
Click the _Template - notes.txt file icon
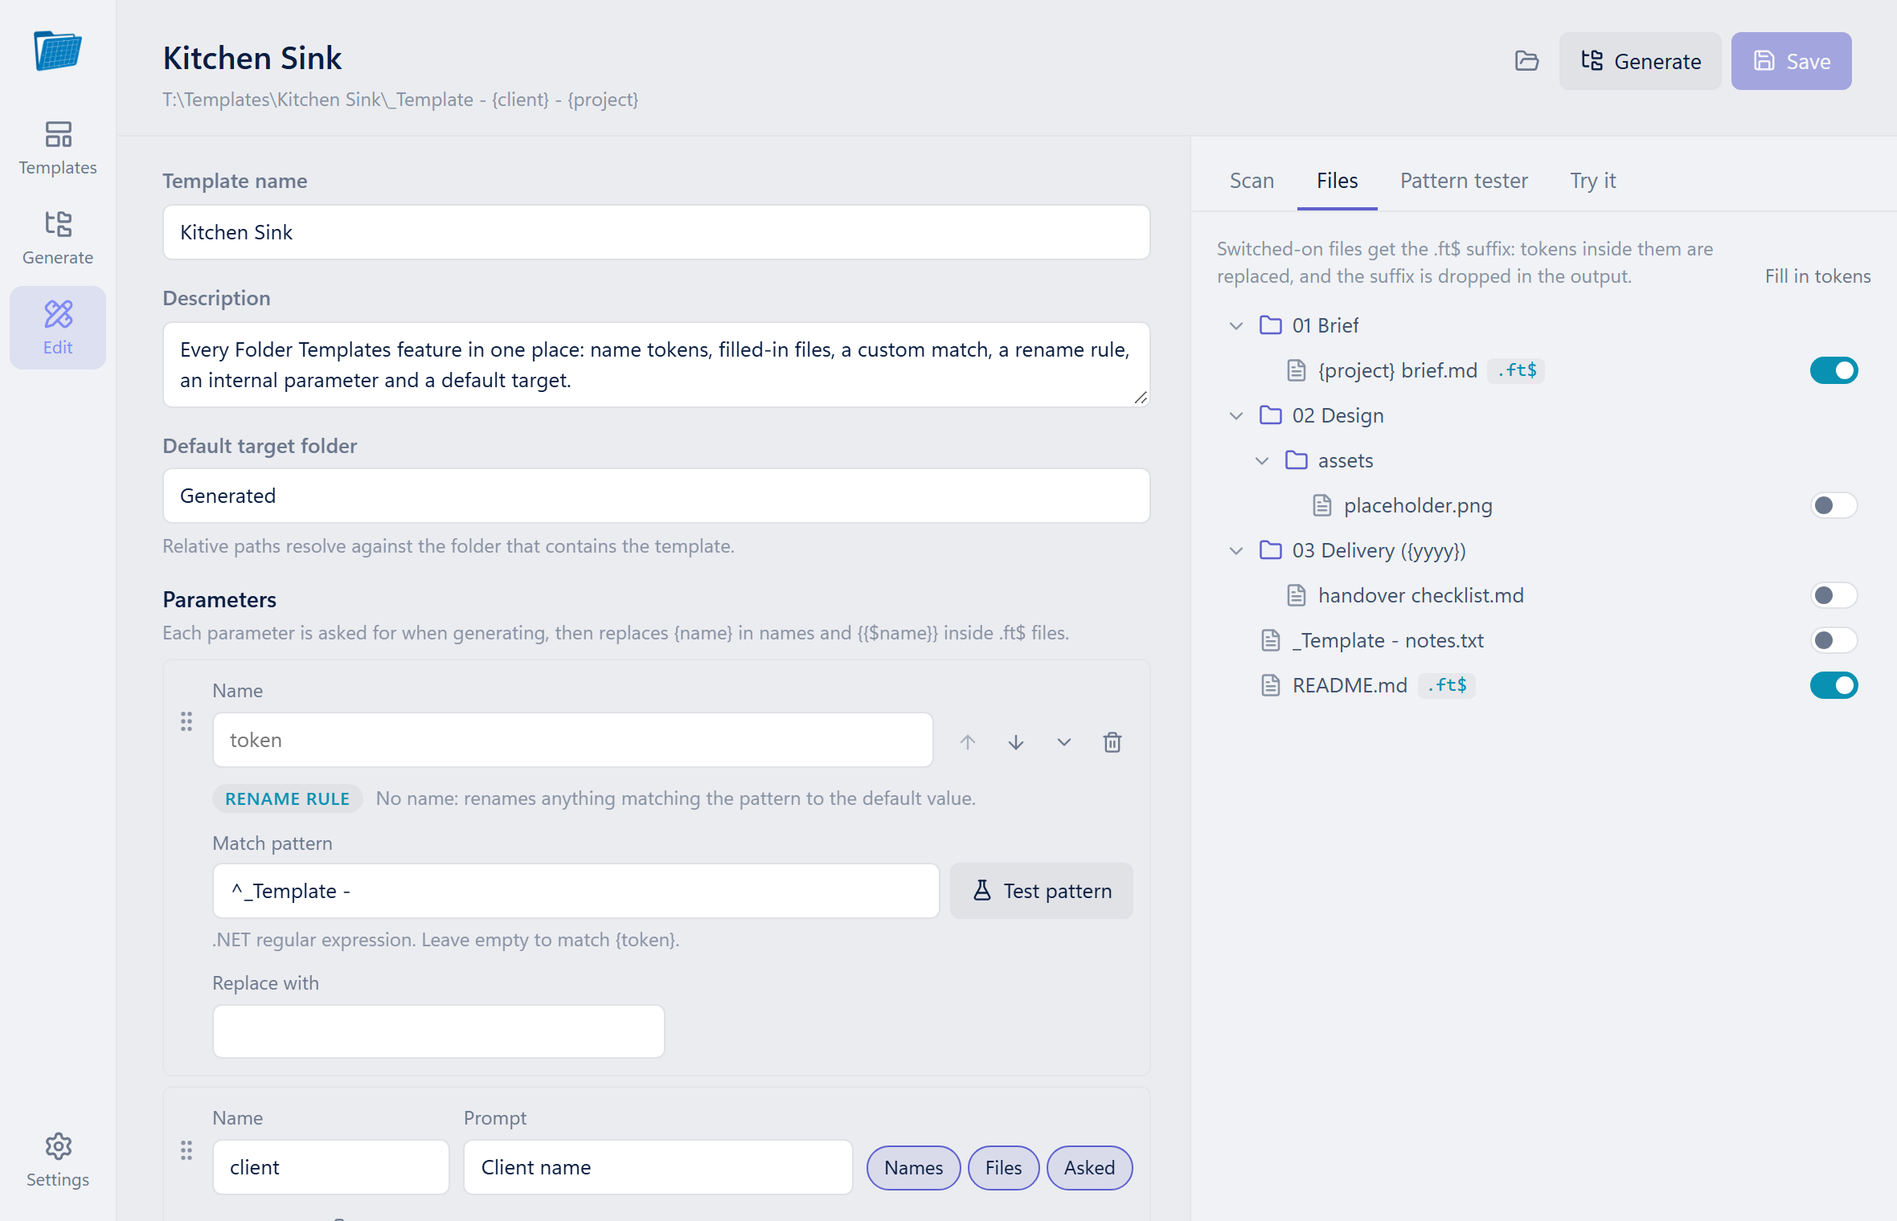click(x=1271, y=640)
